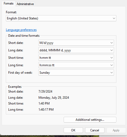The width and height of the screenshot is (127, 137).
Task: Click the Apply button
Action: [x=116, y=130]
